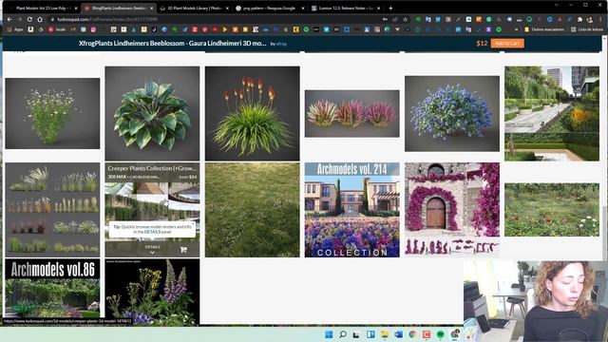Open the bougainvillea doorway thumbnail
The height and width of the screenshot is (342, 608).
452,210
